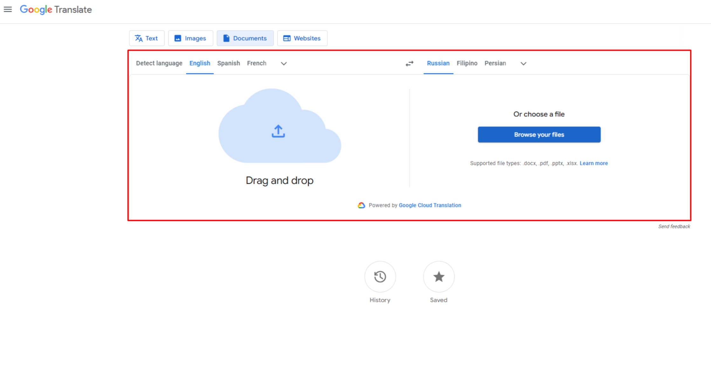Screen dimensions: 711x366
Task: Click the swap languages arrows
Action: (410, 63)
